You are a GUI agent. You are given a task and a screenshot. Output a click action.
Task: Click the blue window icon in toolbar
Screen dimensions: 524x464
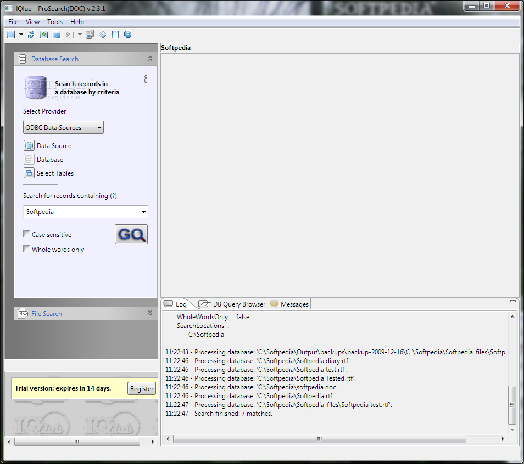[11, 35]
